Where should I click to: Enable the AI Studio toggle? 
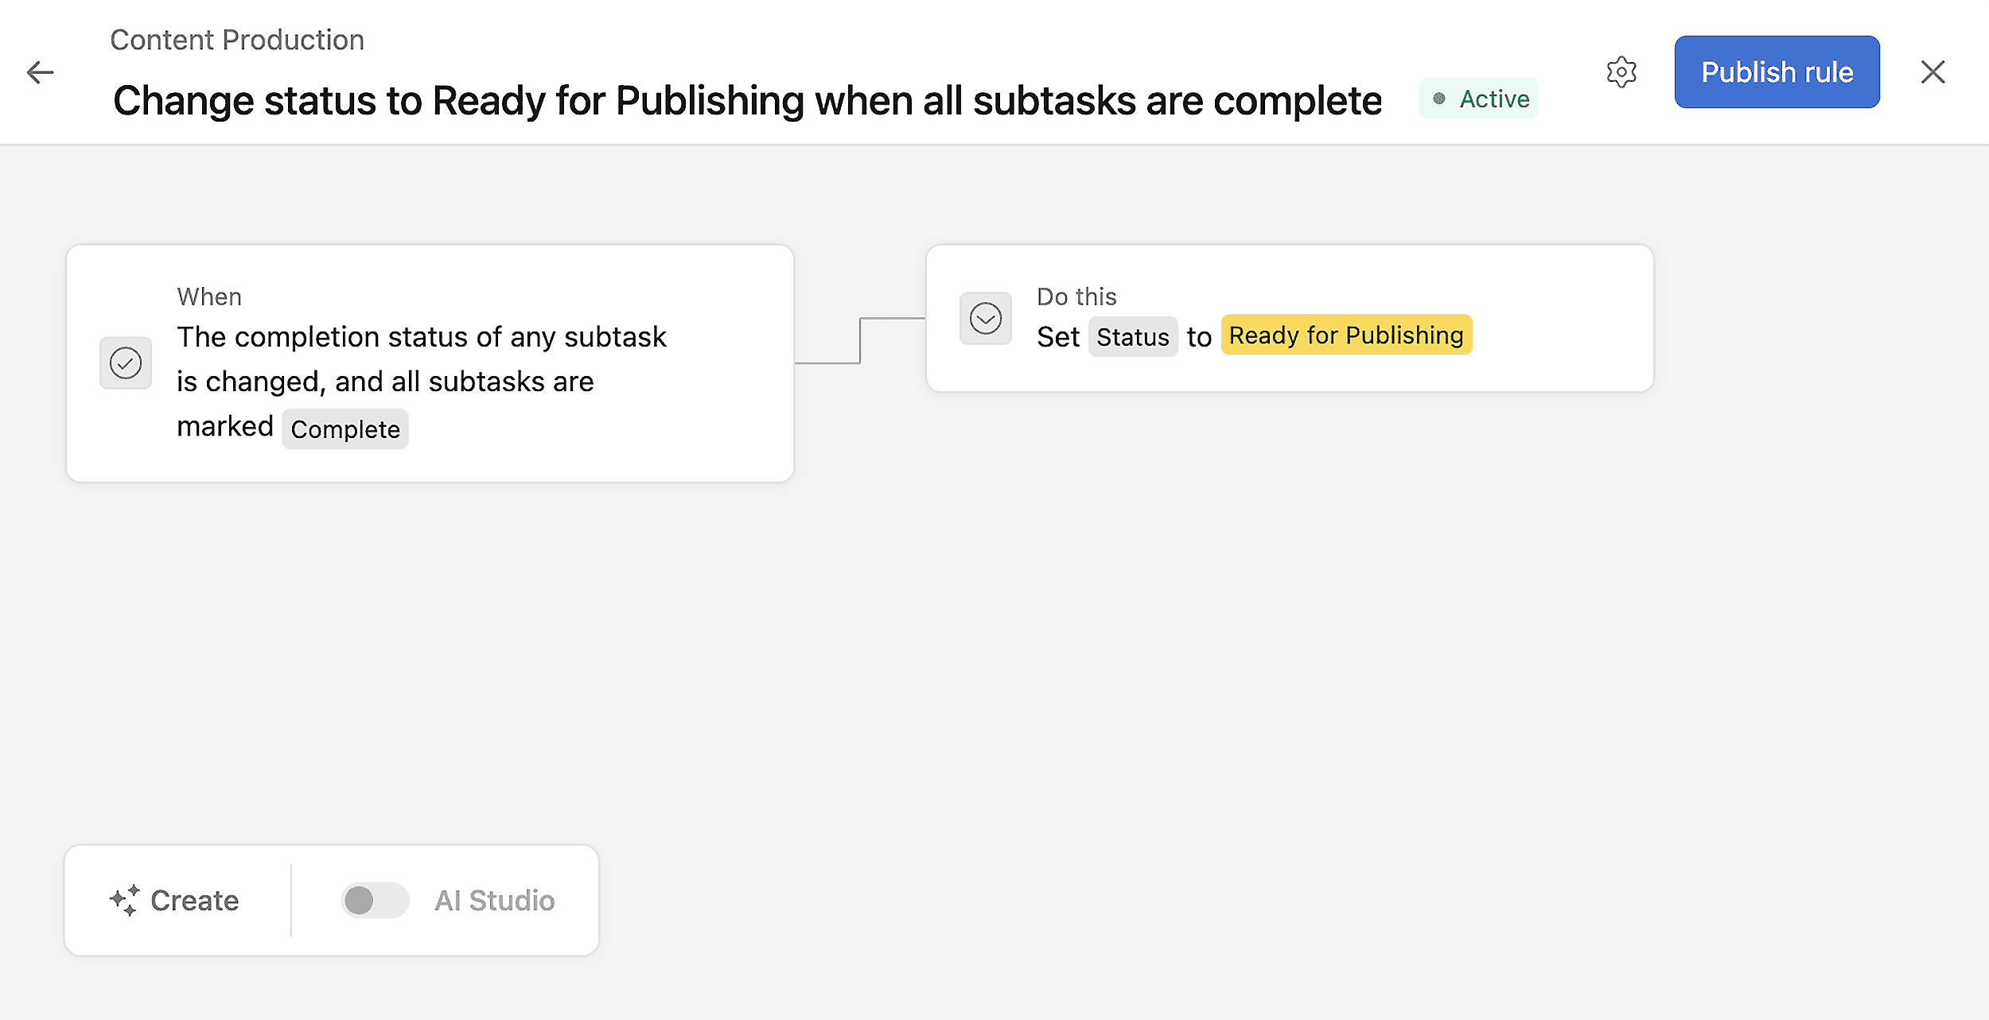(x=374, y=900)
